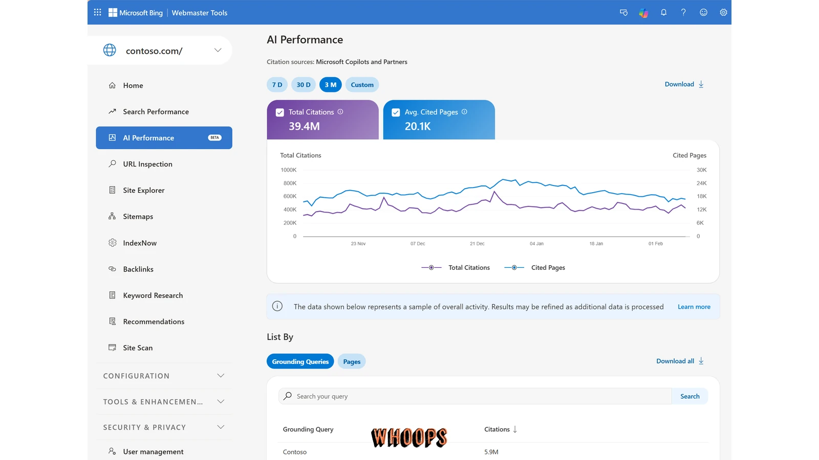Click the 20.1K cited pages value
Image resolution: width=819 pixels, height=460 pixels.
coord(418,126)
